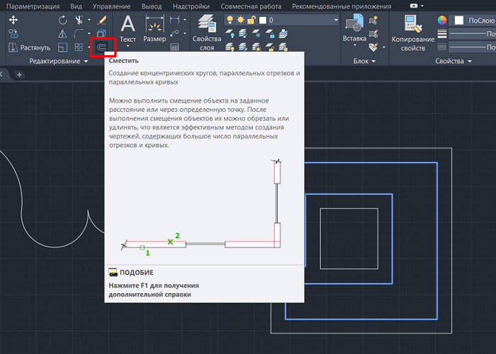The image size is (496, 354).
Task: Open the ПоСлою object color swatch
Action: click(473, 21)
